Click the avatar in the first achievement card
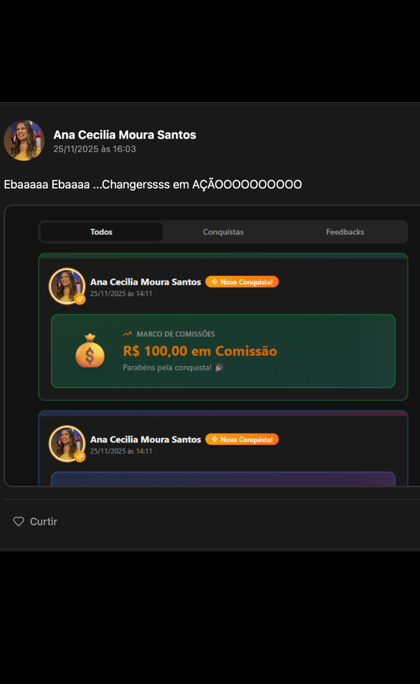 pos(67,286)
